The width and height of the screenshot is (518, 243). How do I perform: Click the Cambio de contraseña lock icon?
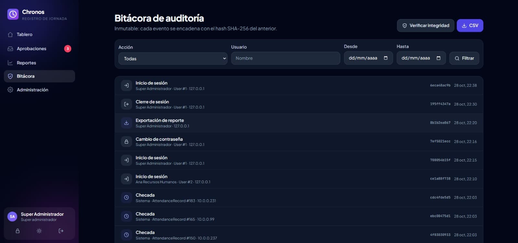(127, 142)
